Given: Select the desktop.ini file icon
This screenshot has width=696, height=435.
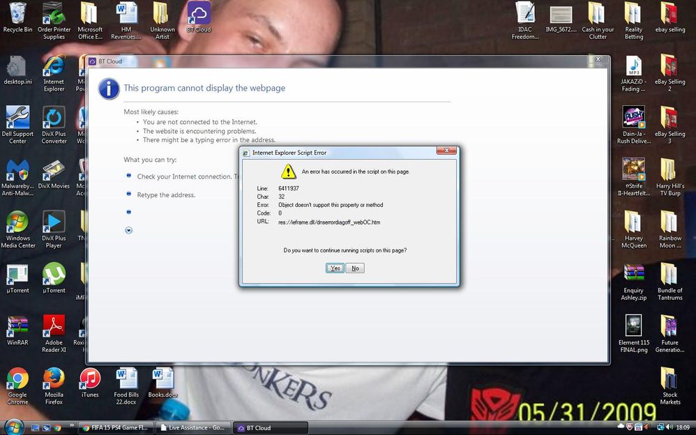Looking at the screenshot, I should click(x=17, y=70).
